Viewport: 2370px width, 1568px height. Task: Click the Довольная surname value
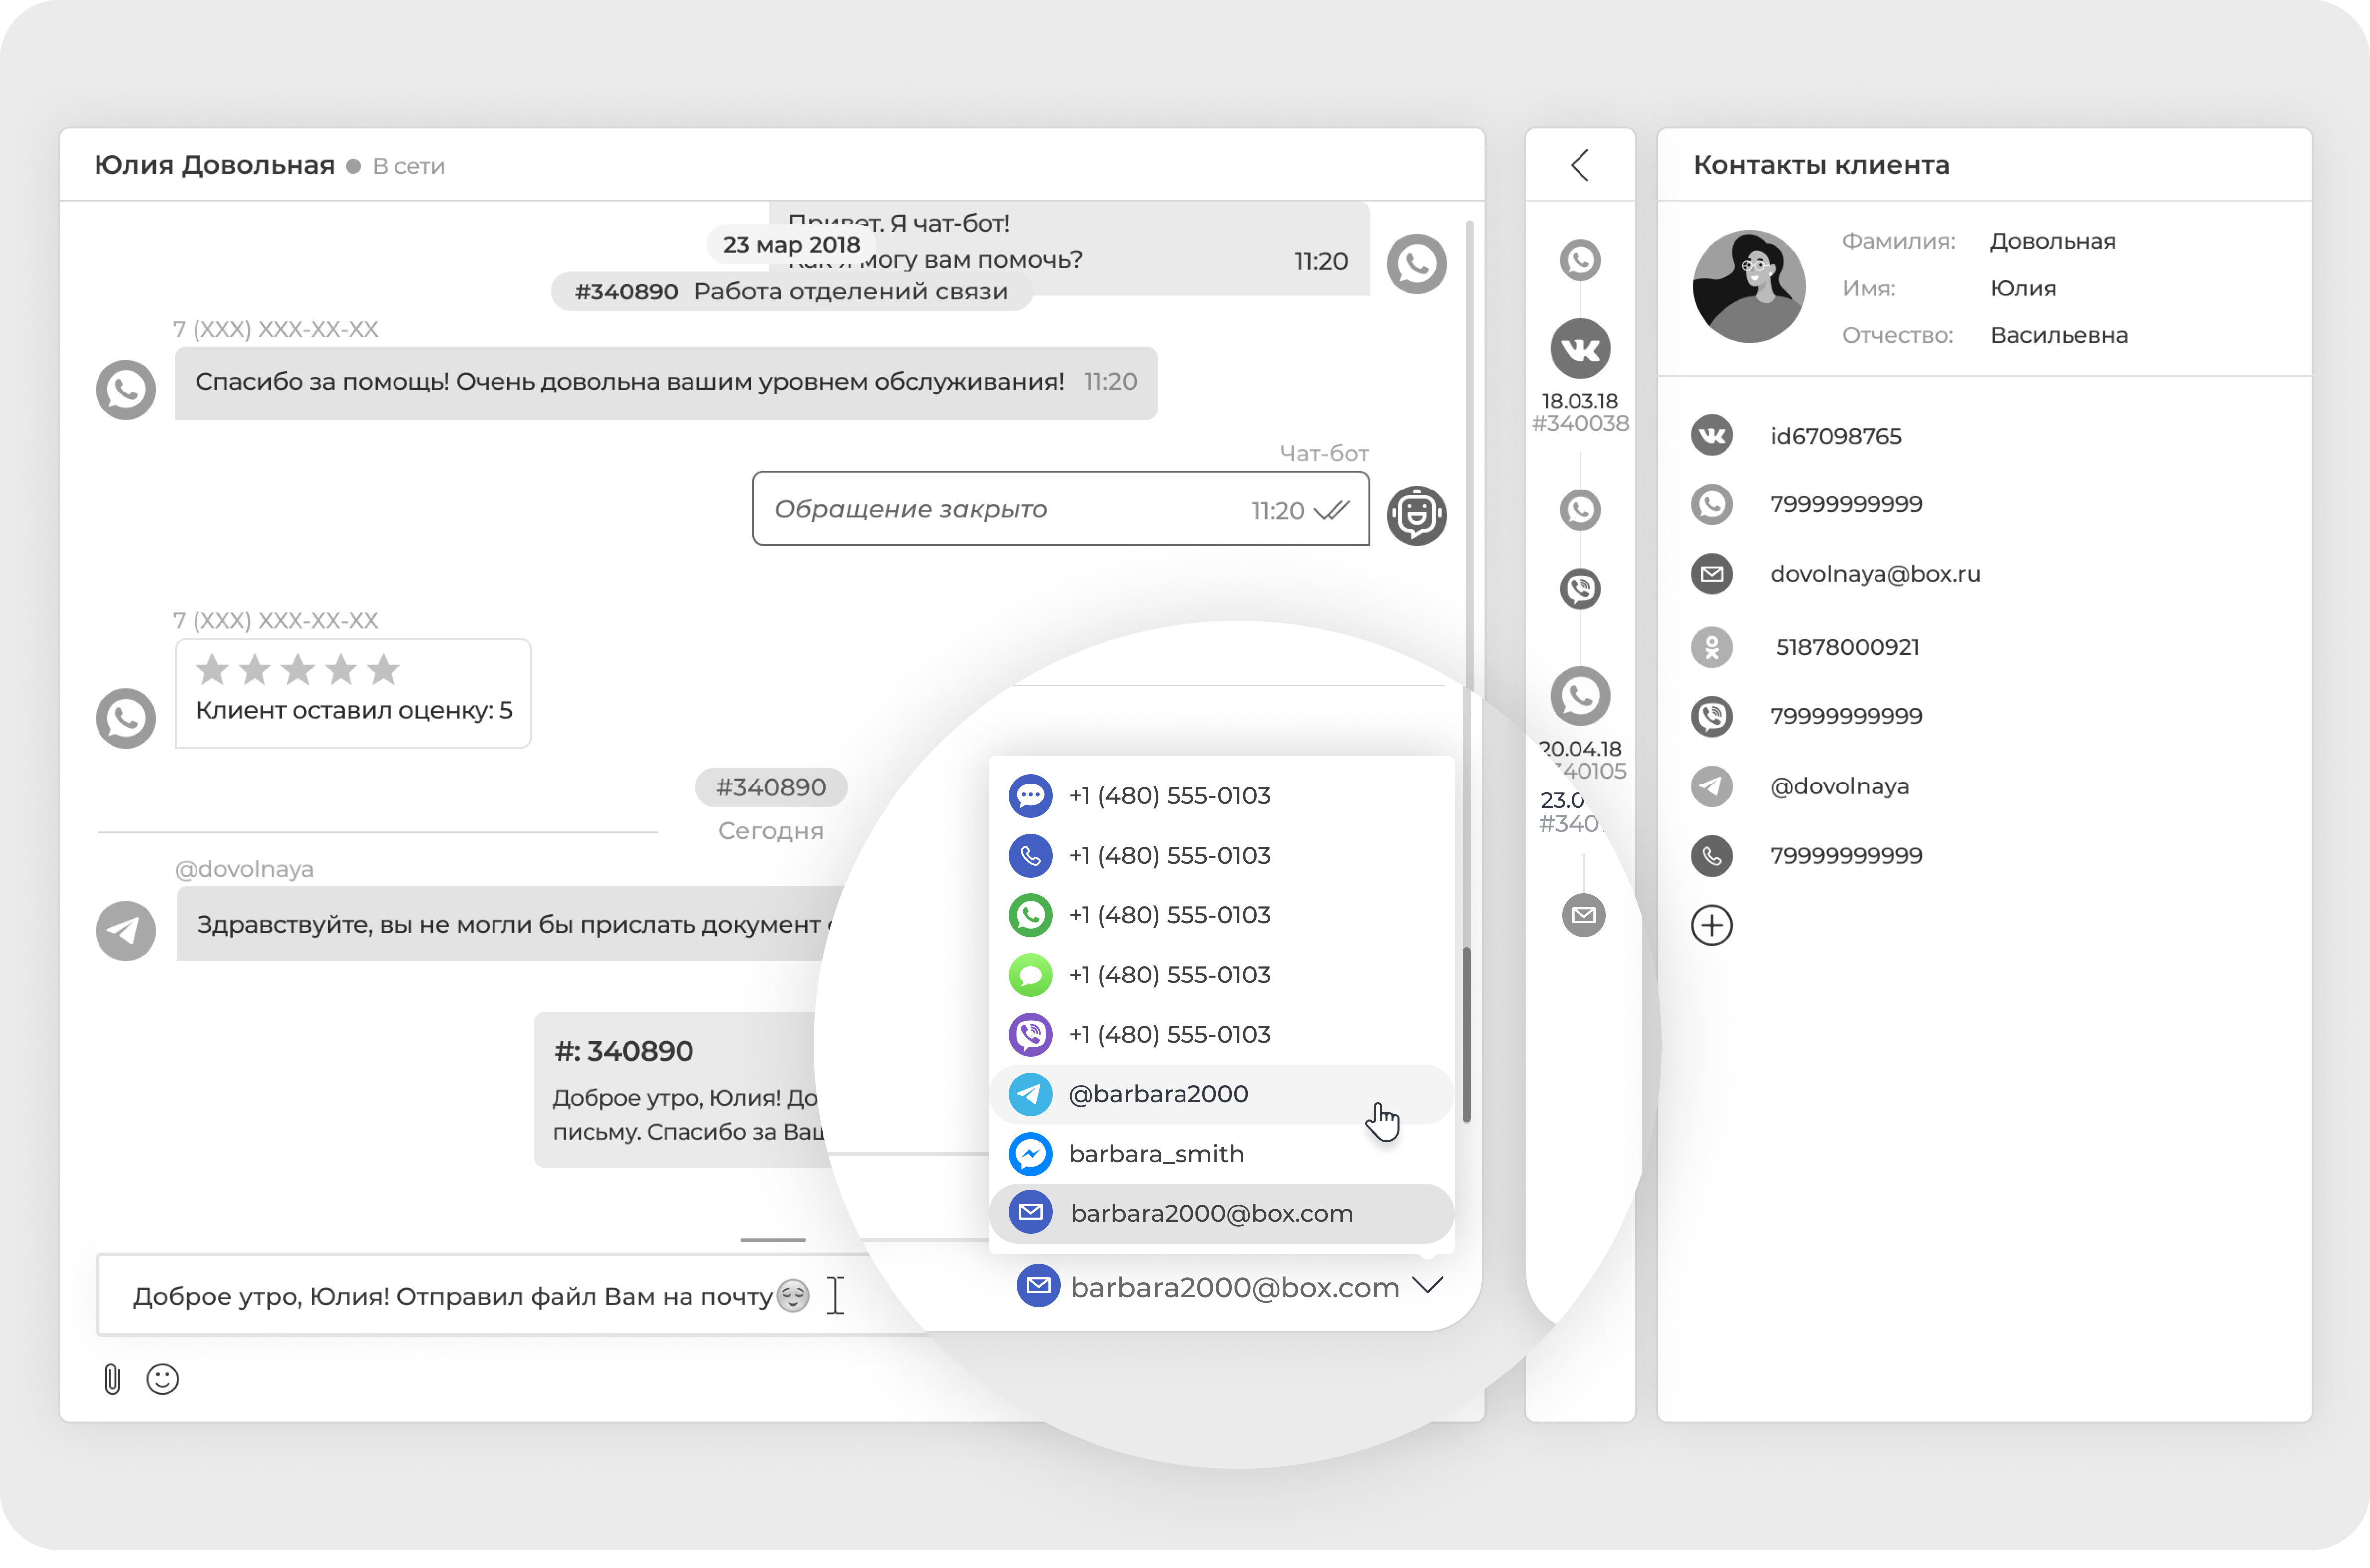(x=2052, y=241)
